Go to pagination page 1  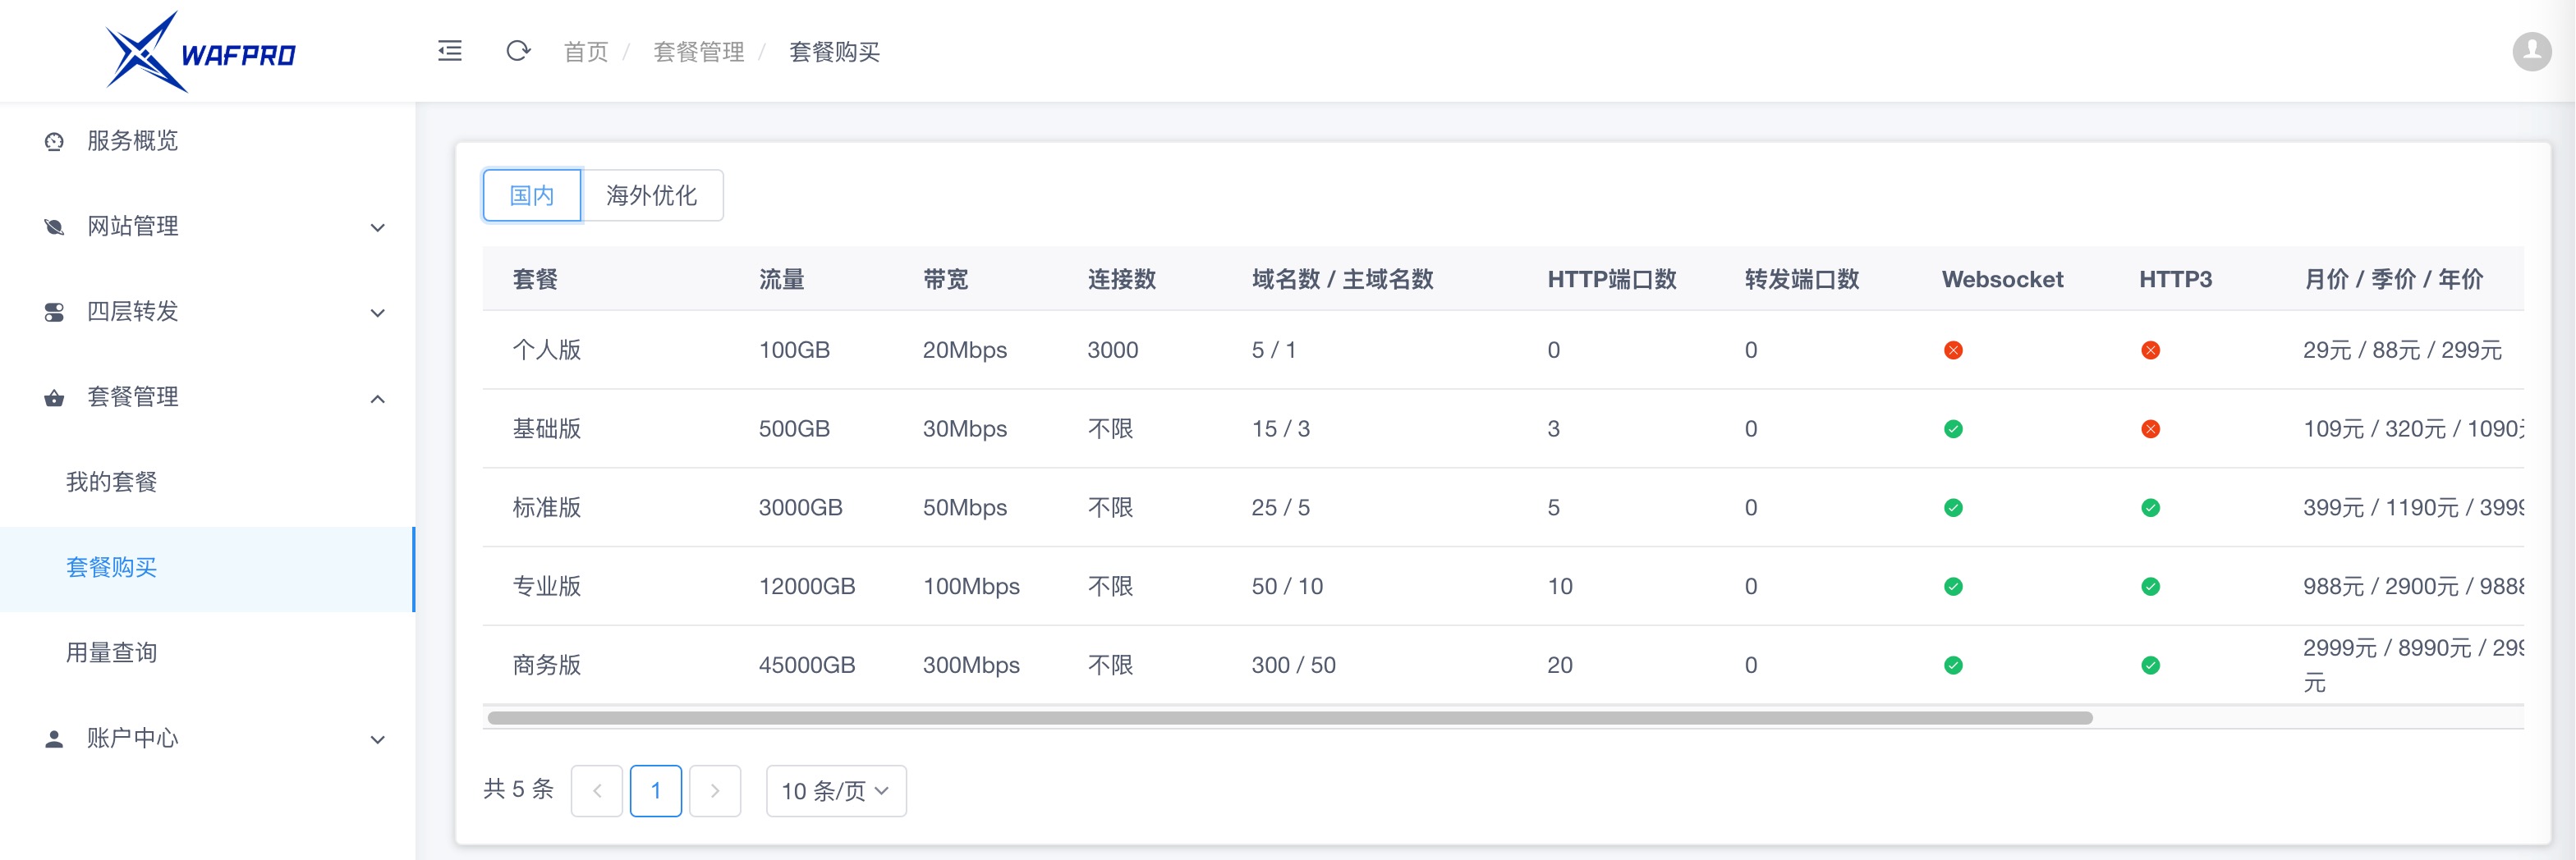pos(655,791)
